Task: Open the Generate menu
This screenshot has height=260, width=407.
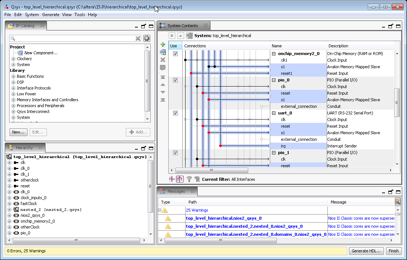Action: (x=51, y=15)
